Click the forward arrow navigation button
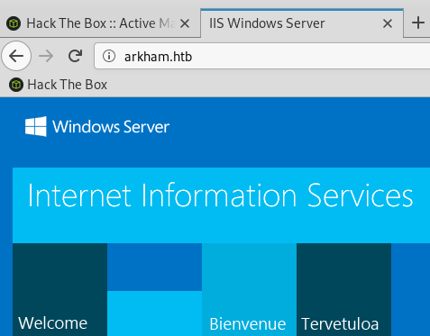 (x=46, y=56)
